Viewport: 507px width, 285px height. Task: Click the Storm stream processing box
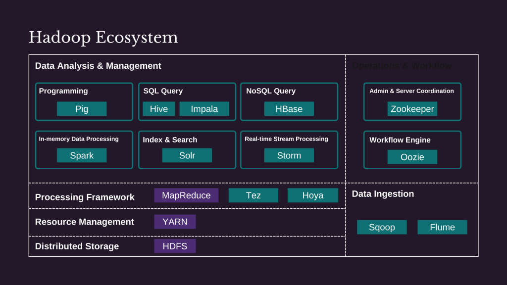coord(289,155)
